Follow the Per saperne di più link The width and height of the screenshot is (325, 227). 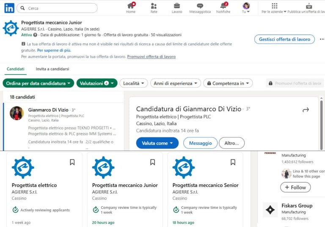[x=54, y=50]
